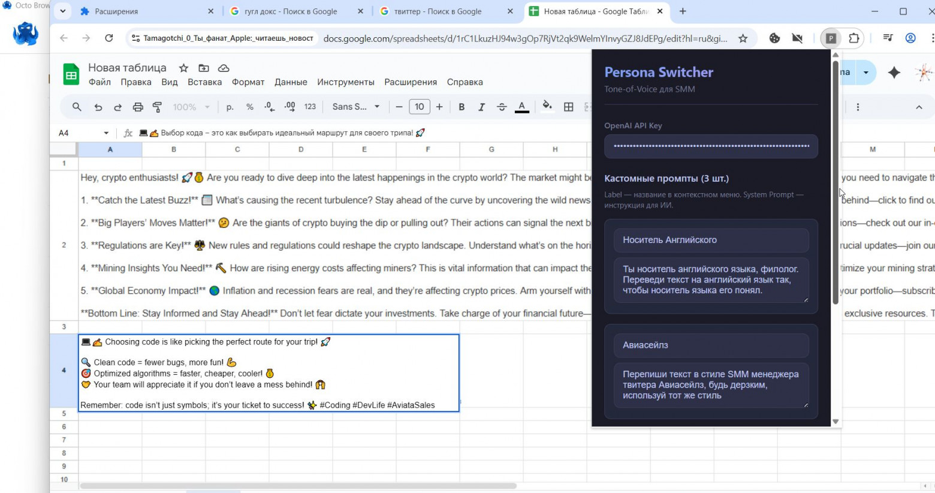The width and height of the screenshot is (935, 493).
Task: Click the Move to folder icon
Action: (204, 68)
